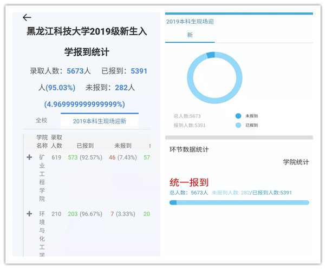Click the red 统一报到 heading
Image resolution: width=326 pixels, height=269 pixels.
(189, 182)
